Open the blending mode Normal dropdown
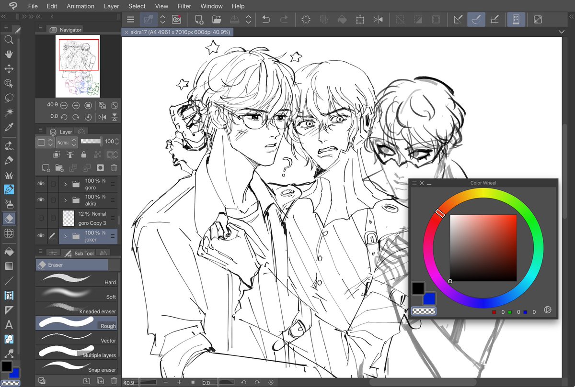This screenshot has width=575, height=387. click(67, 142)
